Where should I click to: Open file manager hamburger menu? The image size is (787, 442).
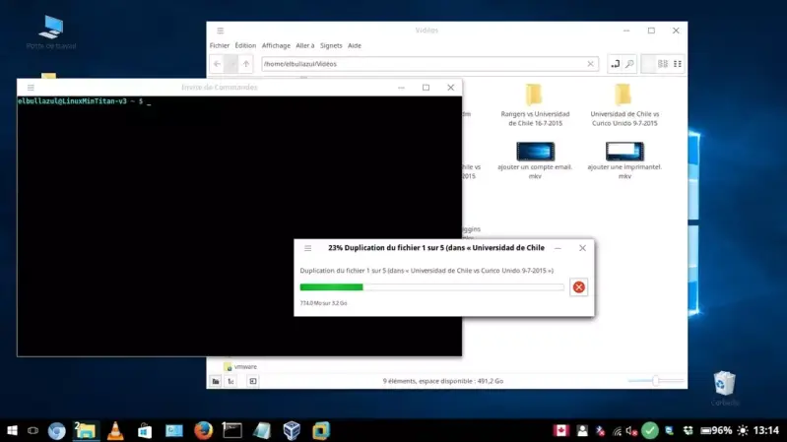coord(221,31)
